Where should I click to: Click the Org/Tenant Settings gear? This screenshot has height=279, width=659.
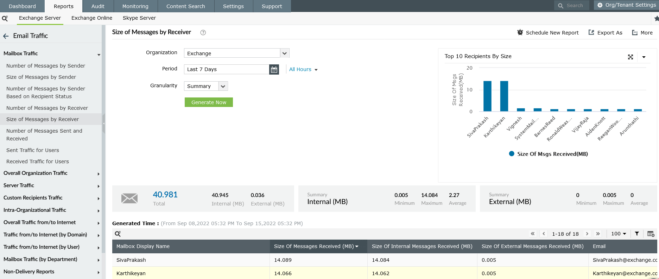pyautogui.click(x=600, y=5)
